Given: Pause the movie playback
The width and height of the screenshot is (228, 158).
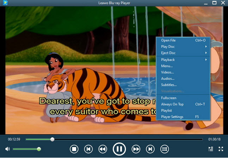Looking at the screenshot, I should tap(119, 149).
